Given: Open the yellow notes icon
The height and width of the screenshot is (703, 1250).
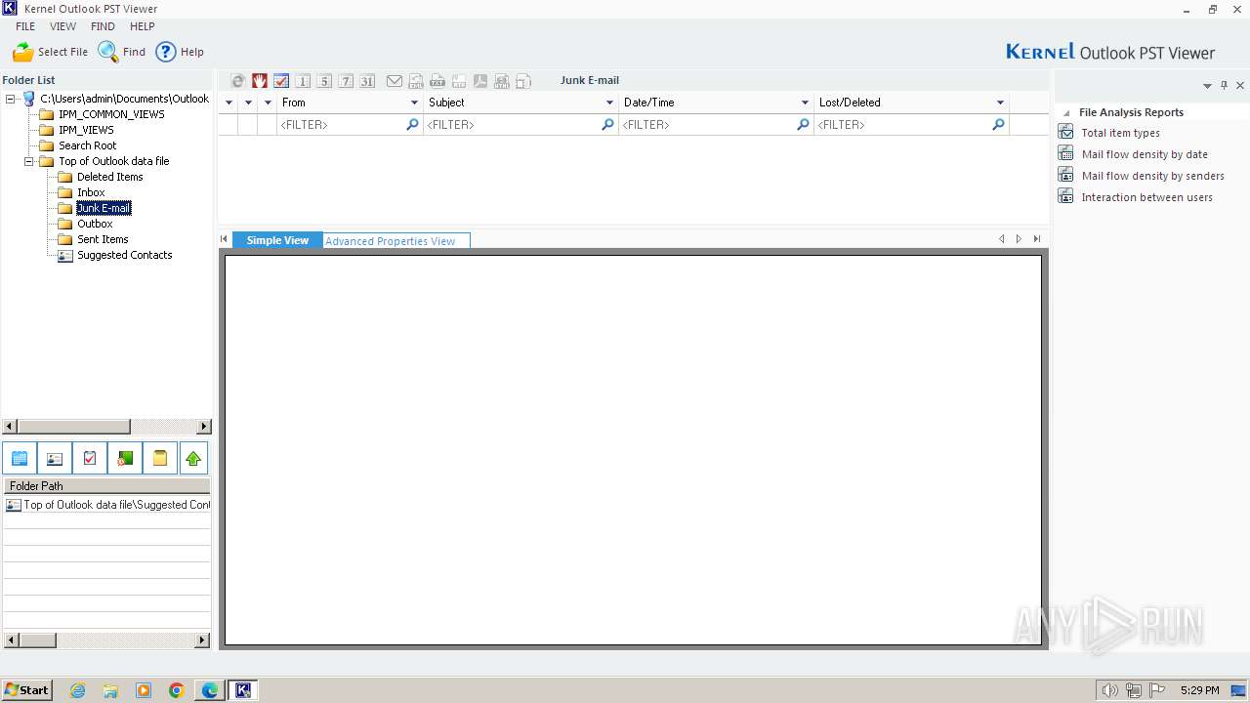Looking at the screenshot, I should point(160,458).
